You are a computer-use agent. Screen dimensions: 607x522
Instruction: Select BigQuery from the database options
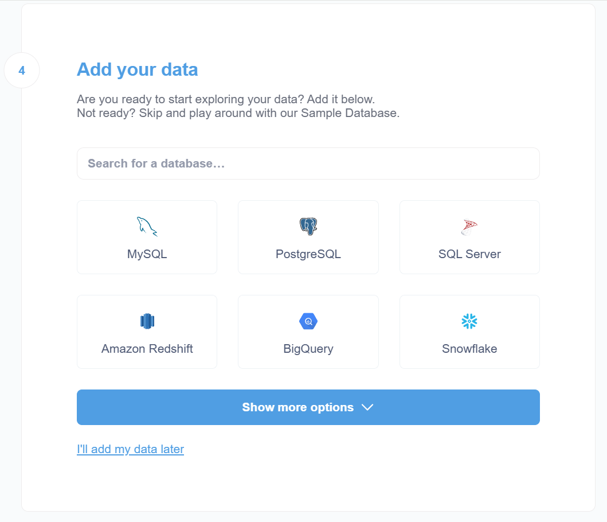click(x=308, y=332)
